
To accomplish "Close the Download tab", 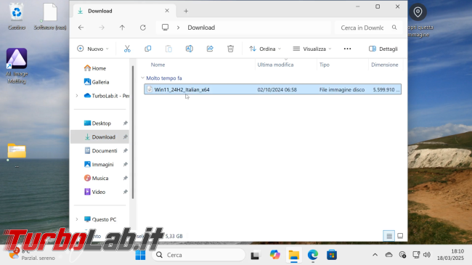I will [167, 11].
